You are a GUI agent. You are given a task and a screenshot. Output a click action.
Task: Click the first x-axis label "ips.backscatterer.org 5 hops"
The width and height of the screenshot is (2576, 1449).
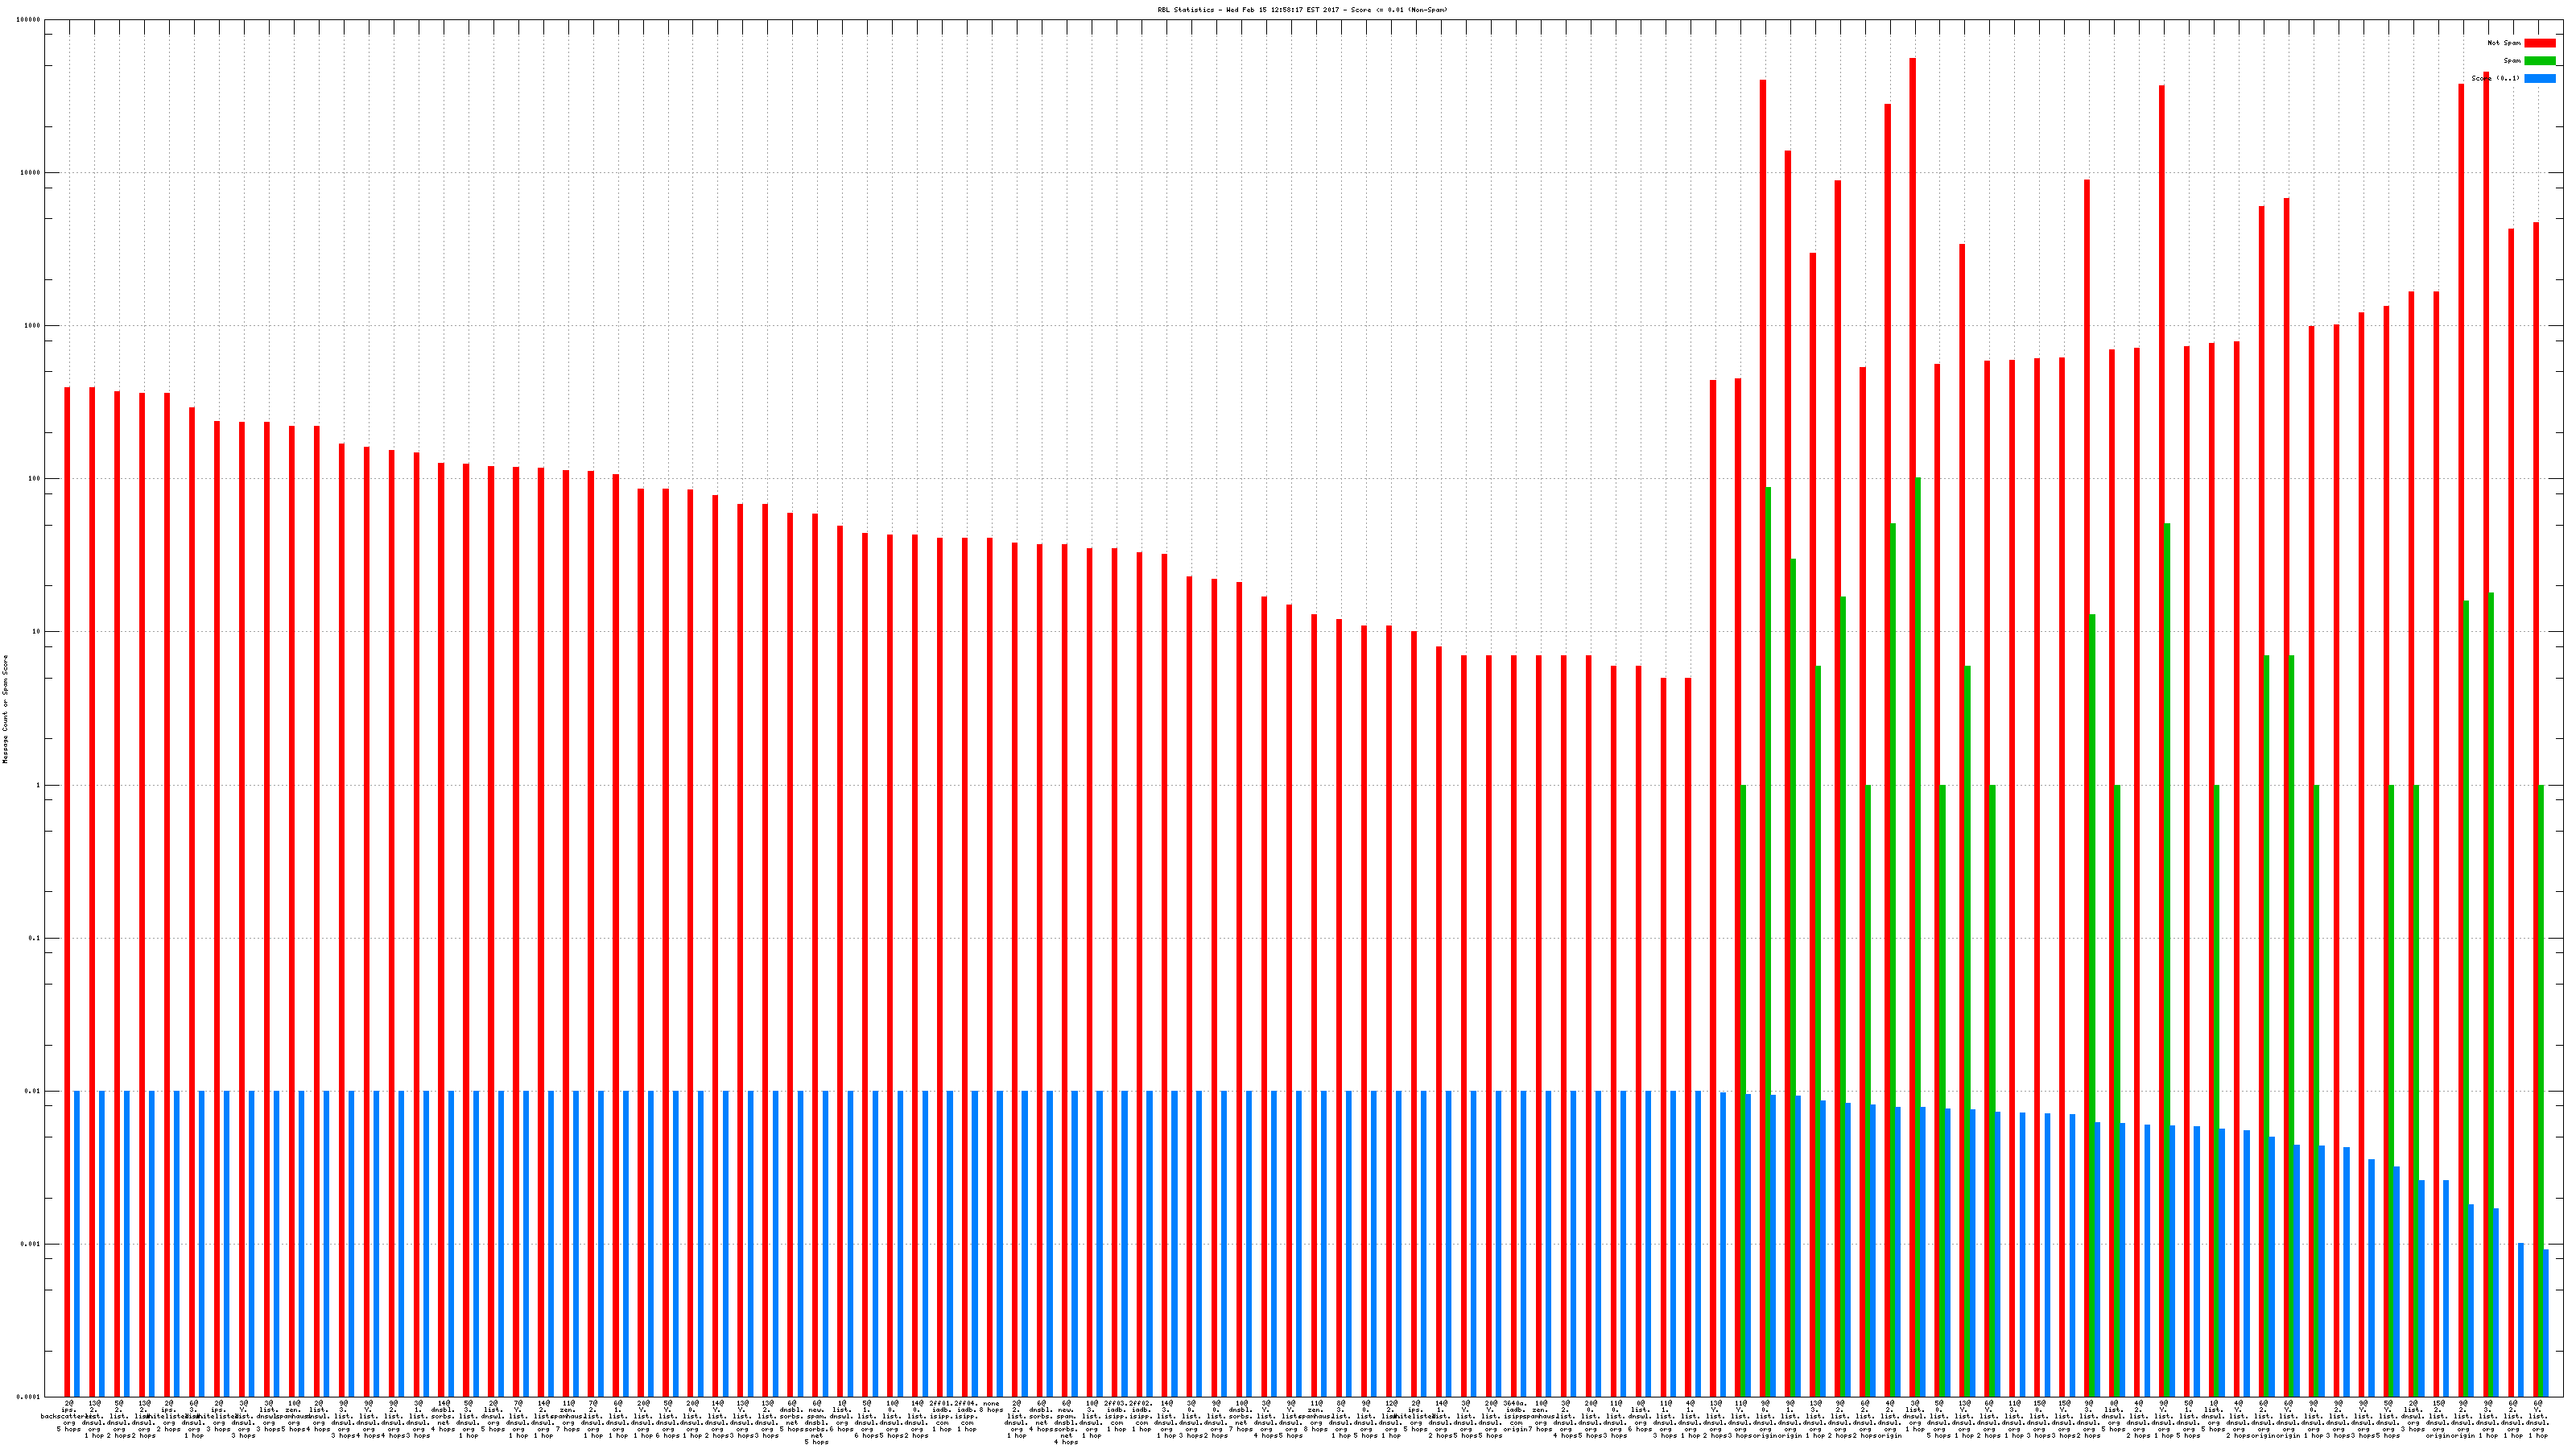[69, 1416]
